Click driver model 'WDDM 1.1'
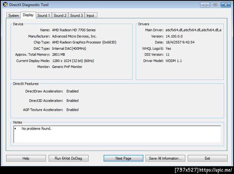This screenshot has width=234, height=174. coord(174,61)
